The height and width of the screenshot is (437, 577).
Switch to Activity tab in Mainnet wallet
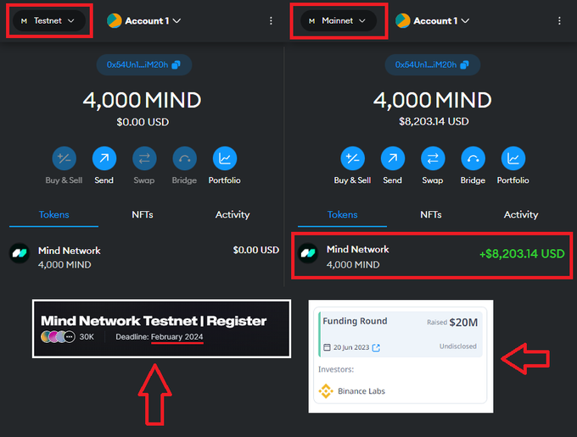[x=521, y=215]
